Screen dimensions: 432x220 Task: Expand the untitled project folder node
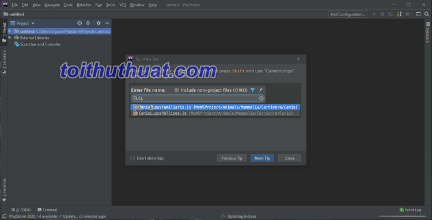tap(10, 31)
